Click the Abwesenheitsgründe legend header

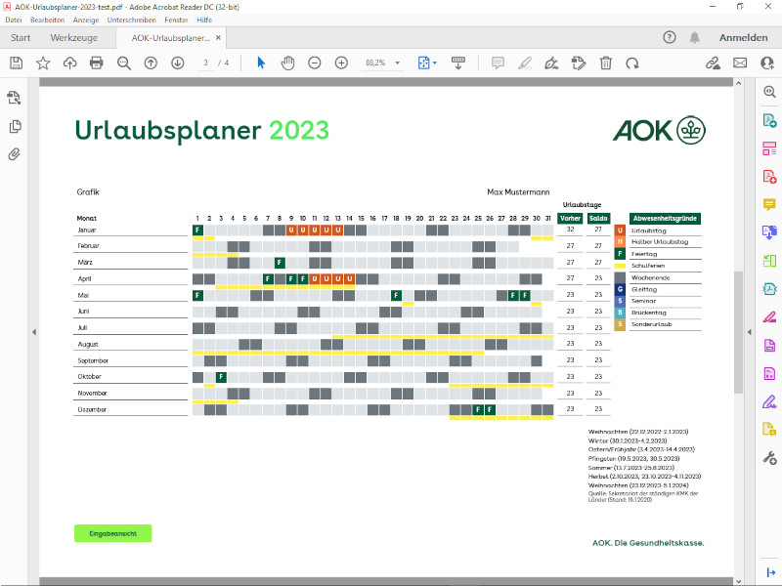pos(665,218)
